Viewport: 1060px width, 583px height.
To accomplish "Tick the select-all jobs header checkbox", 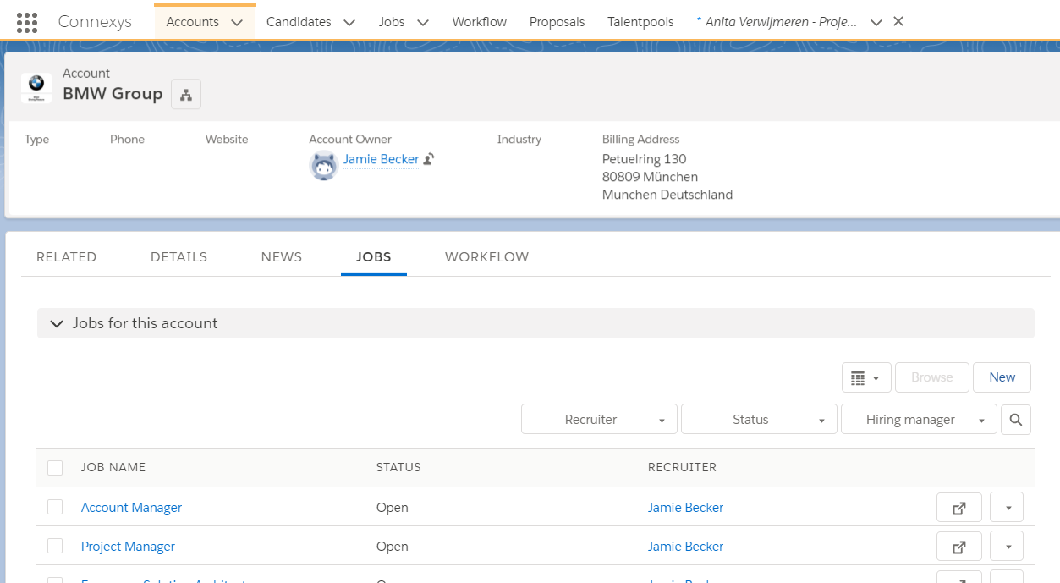I will 55,468.
